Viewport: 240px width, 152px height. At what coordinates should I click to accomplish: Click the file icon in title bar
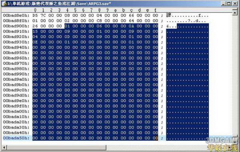(4, 4)
